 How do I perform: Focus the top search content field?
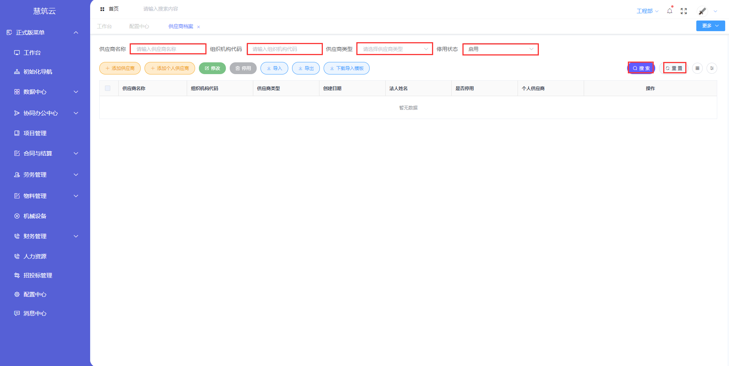click(x=160, y=9)
